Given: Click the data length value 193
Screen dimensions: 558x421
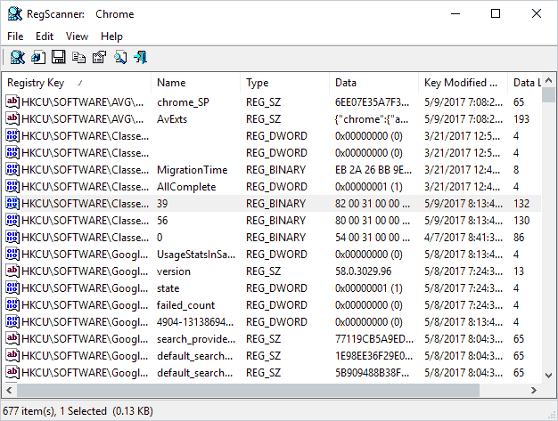Looking at the screenshot, I should [x=521, y=119].
